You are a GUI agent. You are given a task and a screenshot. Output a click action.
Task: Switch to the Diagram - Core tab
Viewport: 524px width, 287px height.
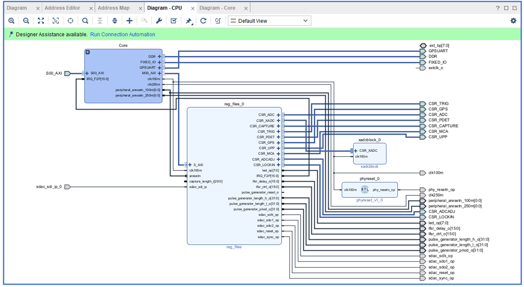click(217, 8)
